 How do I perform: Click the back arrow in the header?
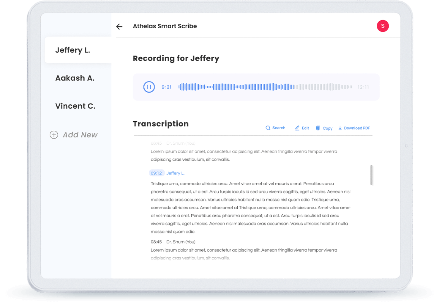coord(119,27)
